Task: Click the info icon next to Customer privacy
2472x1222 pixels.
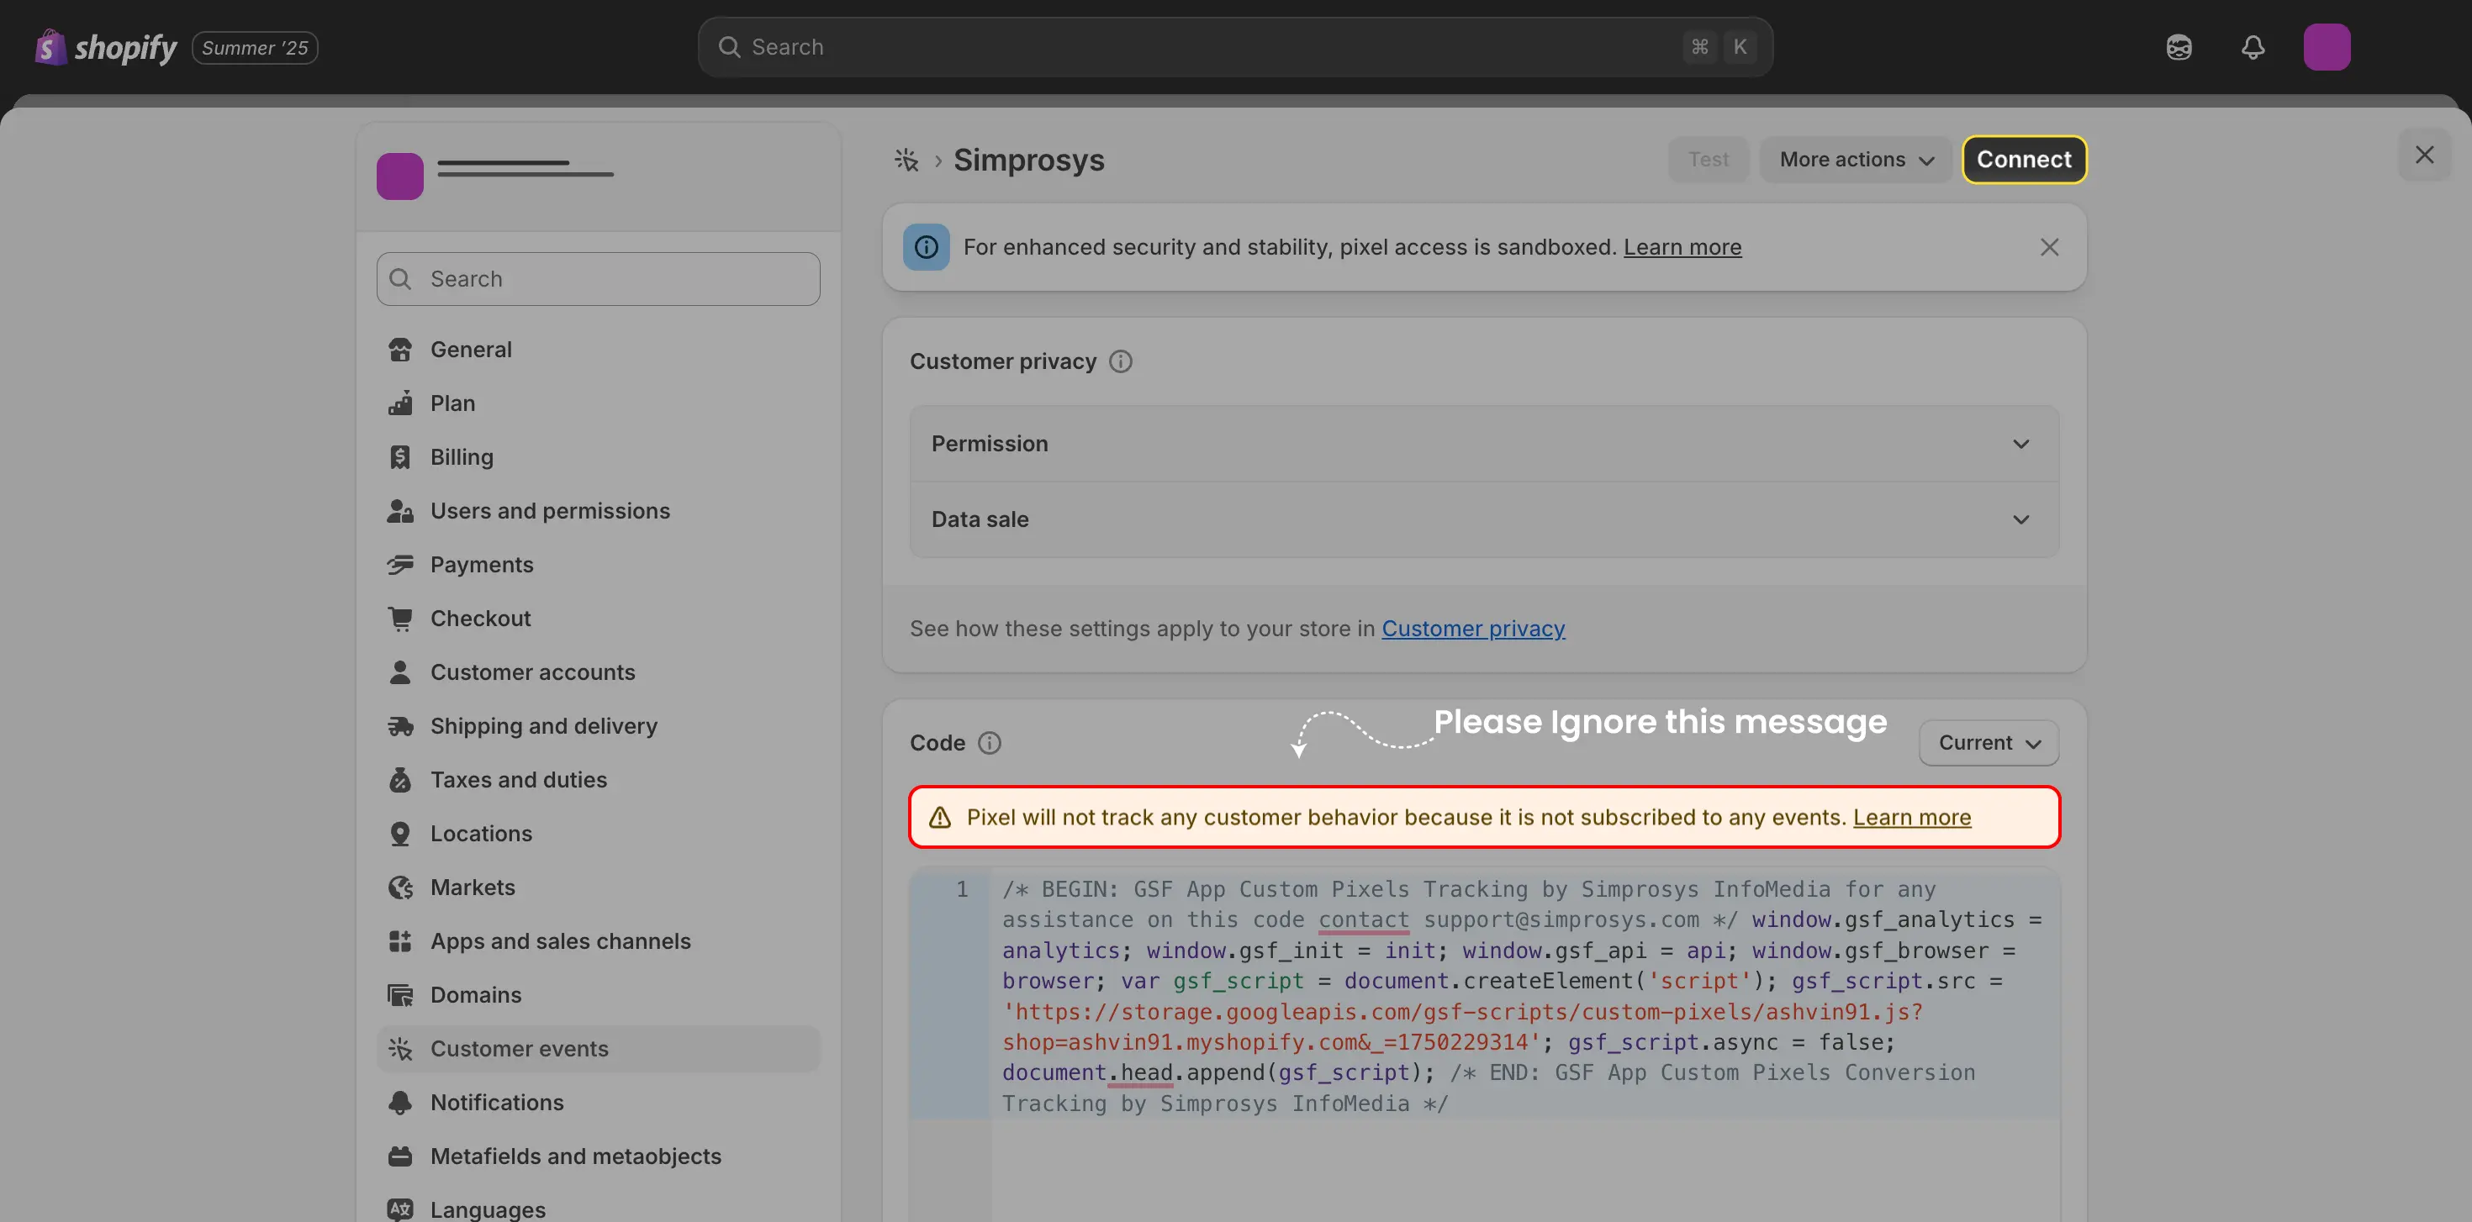Action: 1120,361
